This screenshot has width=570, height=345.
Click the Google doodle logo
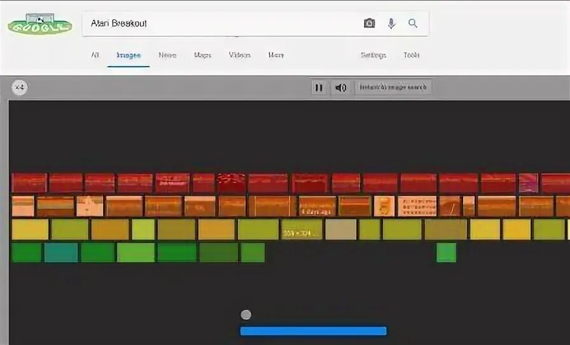[x=40, y=24]
